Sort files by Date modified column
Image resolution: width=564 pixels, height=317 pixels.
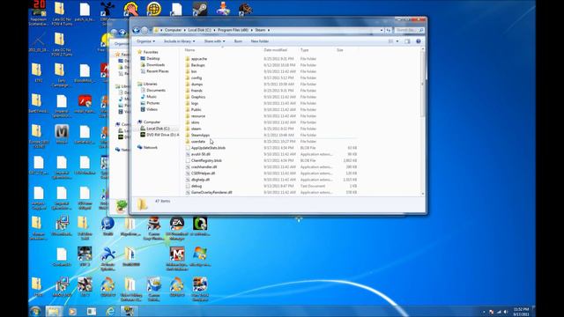(x=275, y=50)
